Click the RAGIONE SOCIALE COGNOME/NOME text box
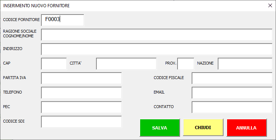 (157, 35)
